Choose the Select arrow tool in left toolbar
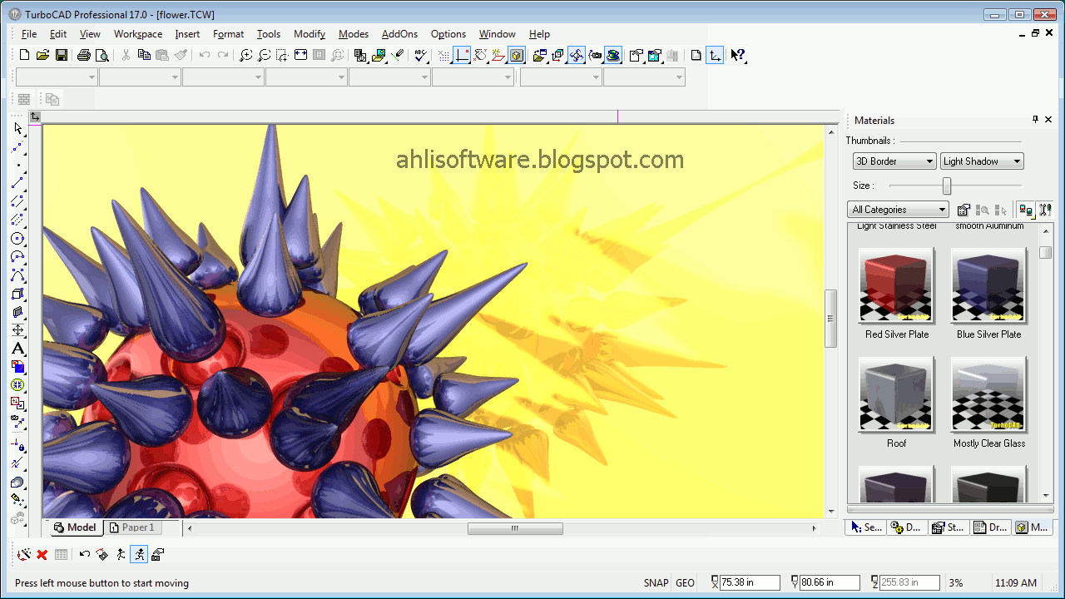Screen dimensions: 1065x599 18,129
